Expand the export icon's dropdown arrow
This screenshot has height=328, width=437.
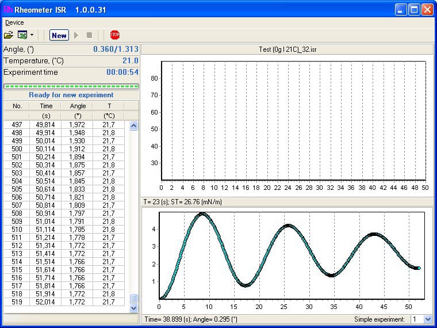coord(32,35)
